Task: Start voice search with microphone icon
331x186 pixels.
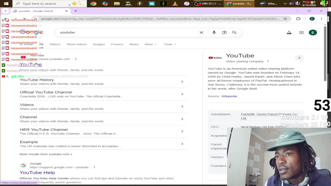Action: [214, 33]
